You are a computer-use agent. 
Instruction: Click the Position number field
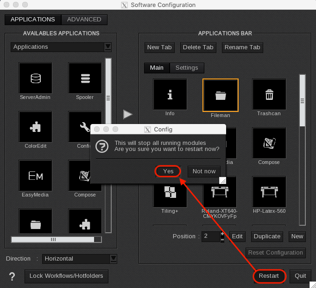(x=211, y=236)
